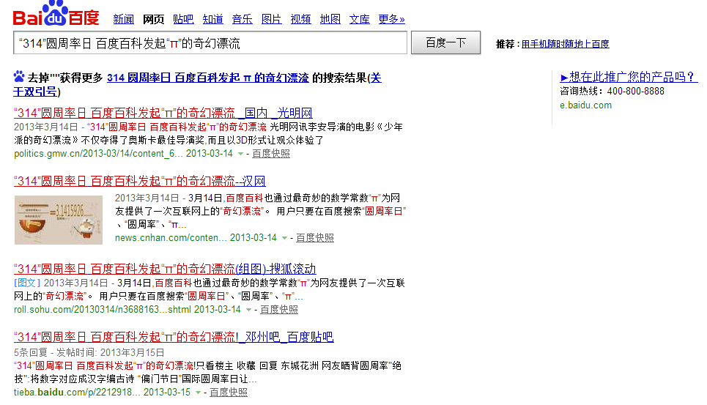This screenshot has height=405, width=707.
Task: Open 百度快照 for the news.cnhan.com result
Action: [315, 238]
